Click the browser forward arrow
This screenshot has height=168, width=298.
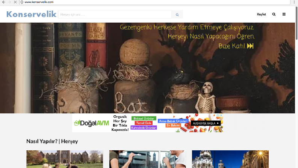pos(9,2)
